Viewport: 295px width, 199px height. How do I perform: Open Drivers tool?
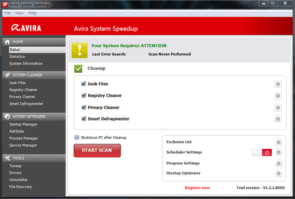point(16,173)
